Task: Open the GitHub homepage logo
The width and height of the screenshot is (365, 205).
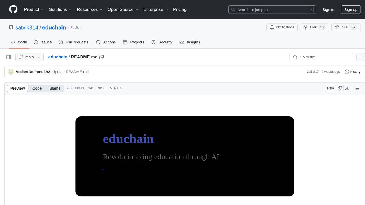Action: [x=13, y=9]
